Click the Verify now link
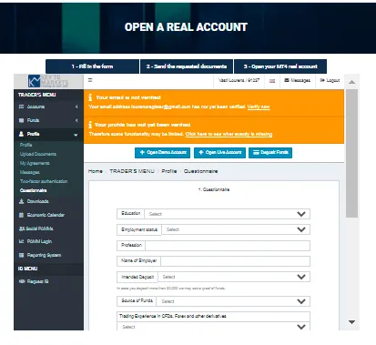 (x=259, y=107)
